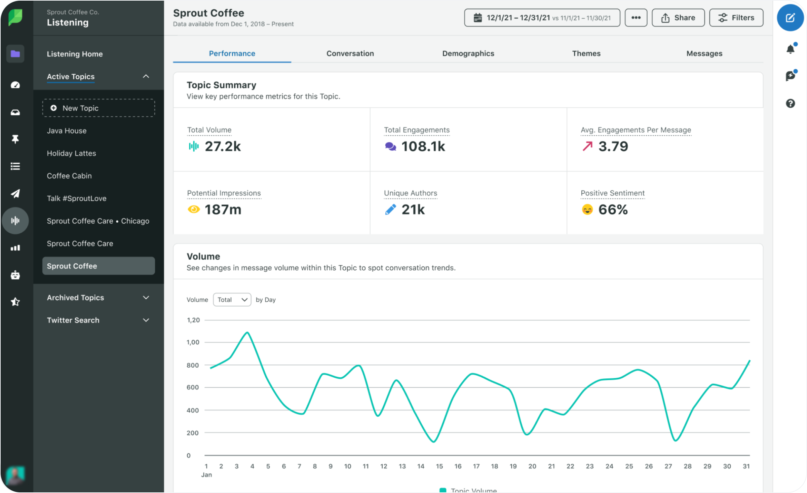
Task: Click the three-dot more options button
Action: [x=636, y=17]
